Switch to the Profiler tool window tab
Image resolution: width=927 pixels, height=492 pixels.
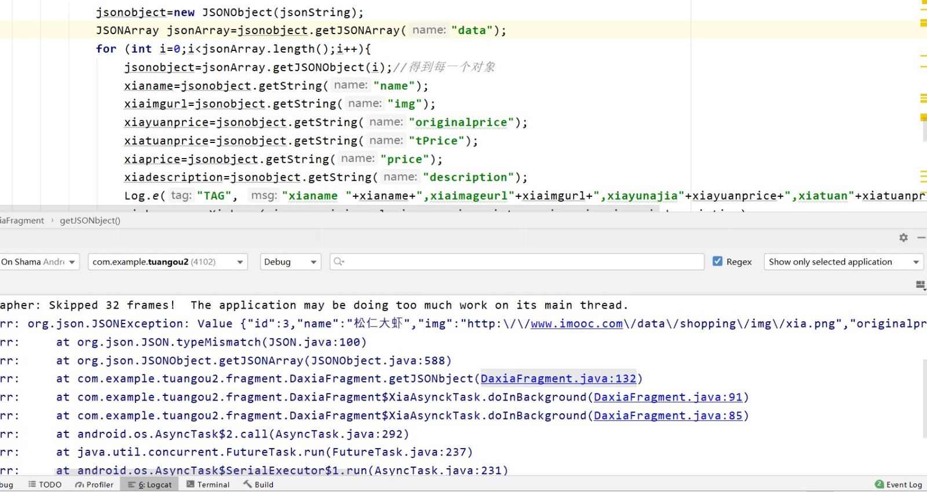point(94,484)
